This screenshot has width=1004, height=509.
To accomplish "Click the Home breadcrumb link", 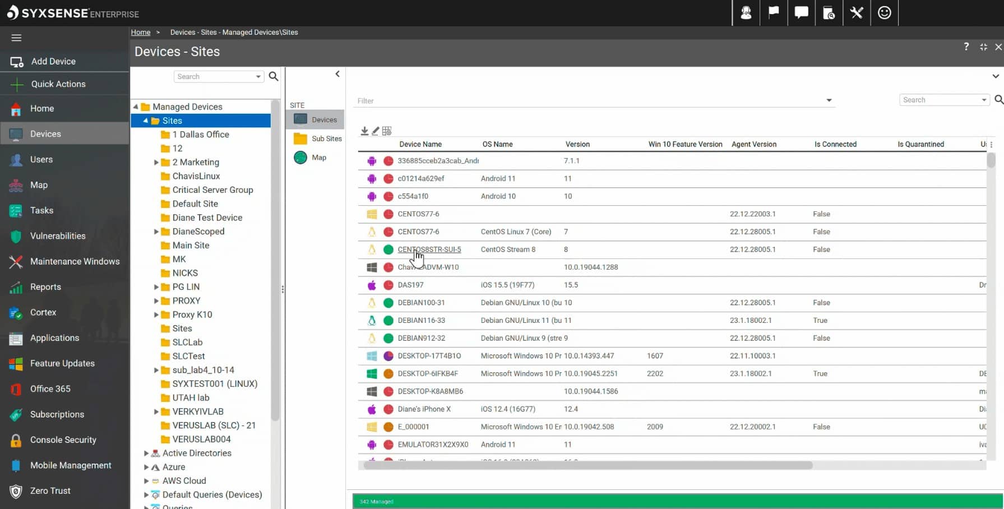I will pos(141,33).
